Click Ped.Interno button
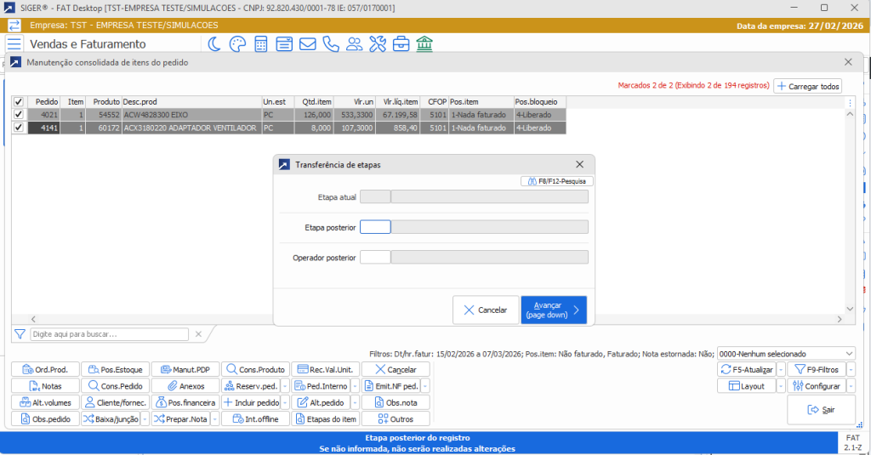 coord(321,386)
